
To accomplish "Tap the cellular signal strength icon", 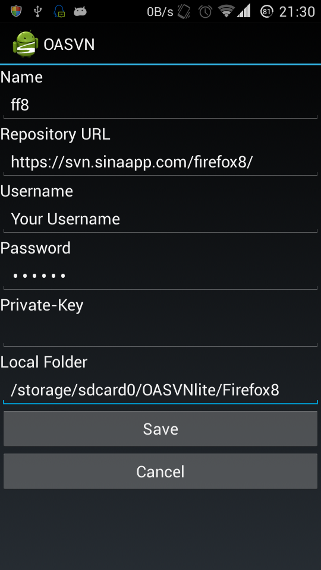I will coord(244,11).
